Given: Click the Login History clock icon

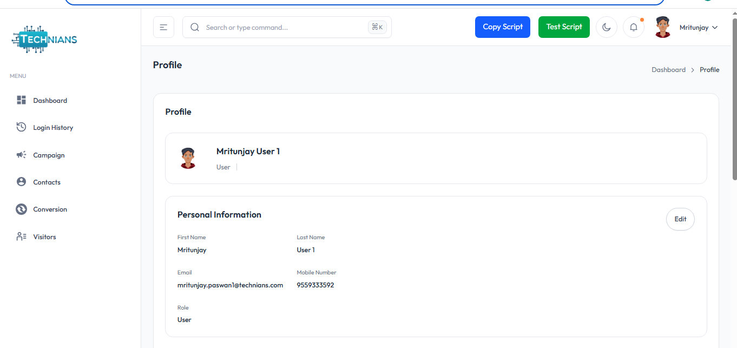Looking at the screenshot, I should point(21,127).
